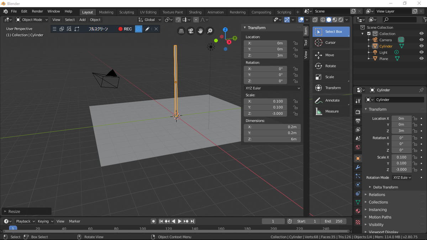This screenshot has height=240, width=427.
Task: Select the Annotate tool
Action: point(331,100)
